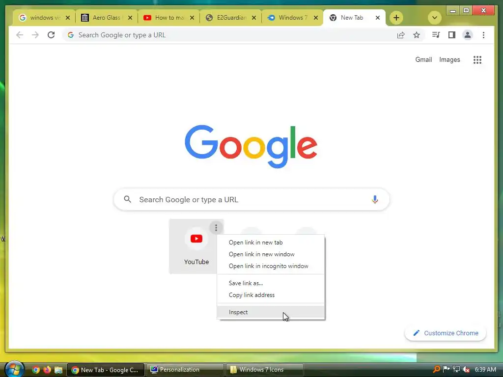Image resolution: width=503 pixels, height=377 pixels.
Task: Select Copy link address
Action: point(271,295)
